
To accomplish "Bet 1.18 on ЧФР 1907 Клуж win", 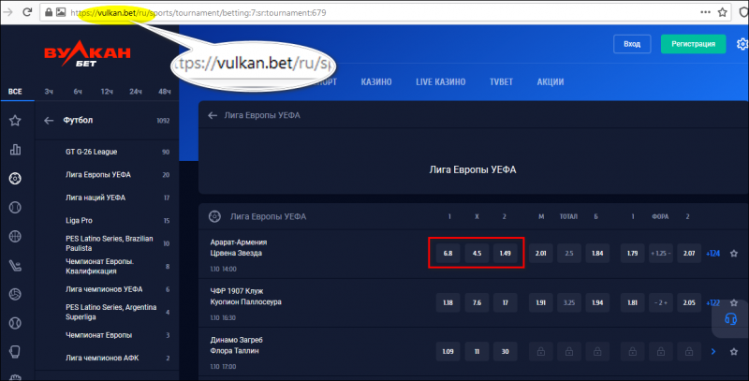I will click(x=448, y=302).
